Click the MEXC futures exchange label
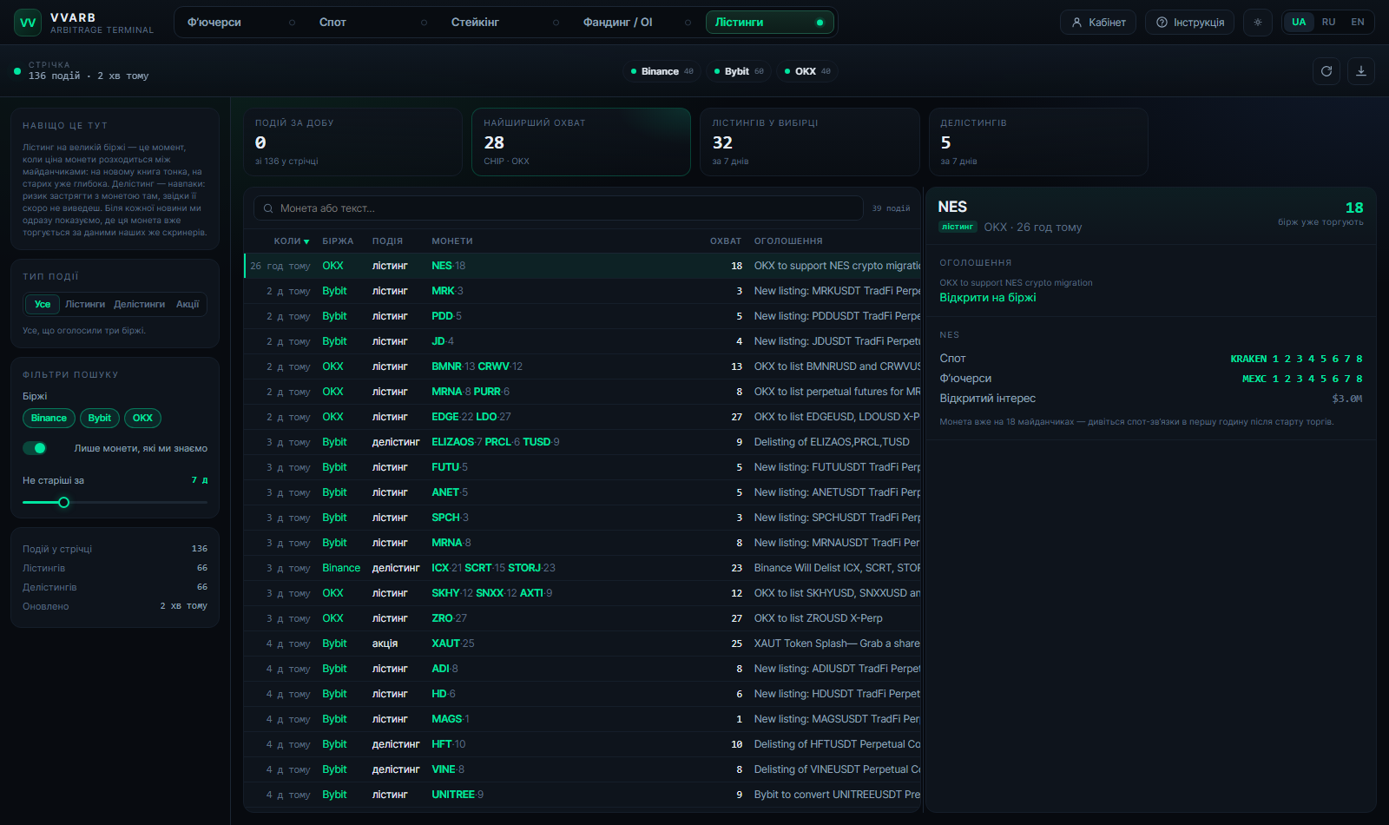Image resolution: width=1389 pixels, height=825 pixels. click(1254, 379)
